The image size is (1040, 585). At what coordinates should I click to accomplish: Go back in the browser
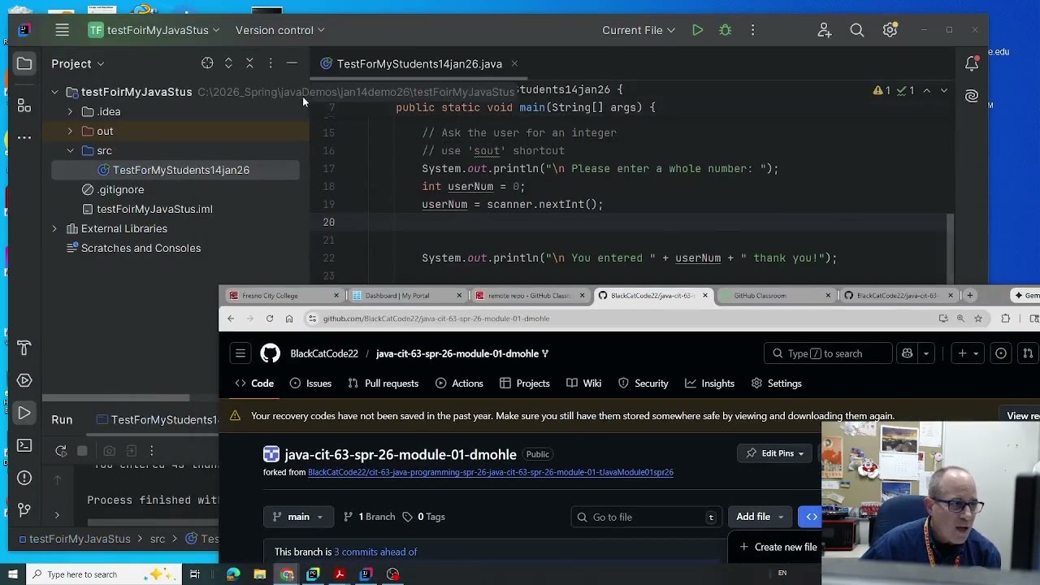pos(231,318)
